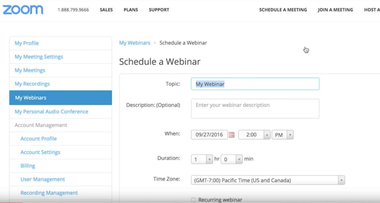Open the duration hours dropdown
Screen dimensions: 380x203
coord(202,159)
